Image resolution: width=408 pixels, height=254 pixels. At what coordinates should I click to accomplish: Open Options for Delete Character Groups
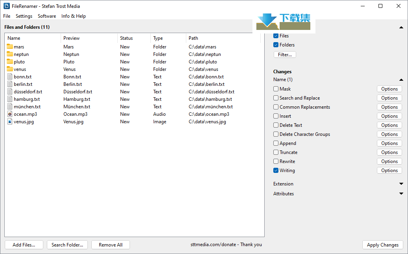389,134
